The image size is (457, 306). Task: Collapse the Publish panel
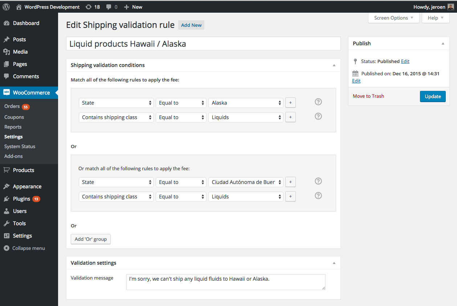442,43
